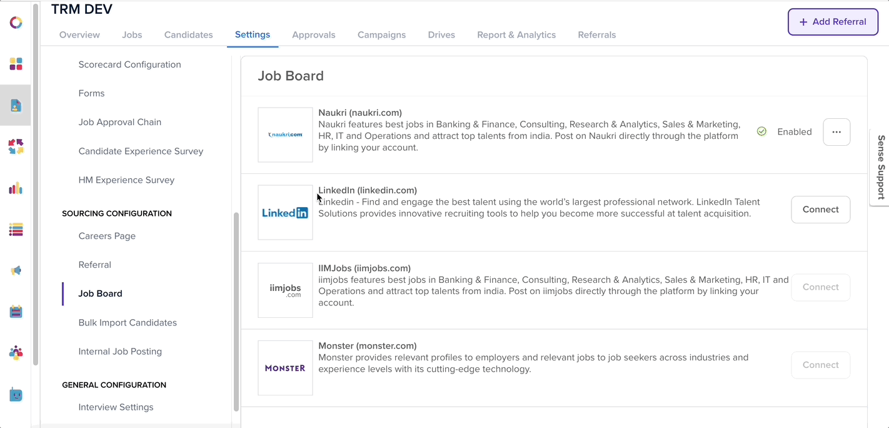Switch to the Campaigns tab
The height and width of the screenshot is (428, 889).
point(381,35)
